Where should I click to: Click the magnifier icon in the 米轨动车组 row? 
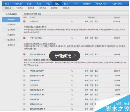(72, 85)
